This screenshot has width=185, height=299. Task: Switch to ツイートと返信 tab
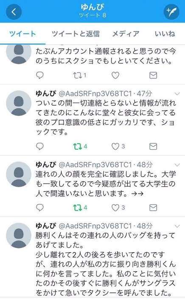tap(76, 34)
